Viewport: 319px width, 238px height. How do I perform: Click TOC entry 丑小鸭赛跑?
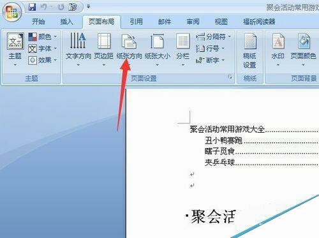(223, 140)
